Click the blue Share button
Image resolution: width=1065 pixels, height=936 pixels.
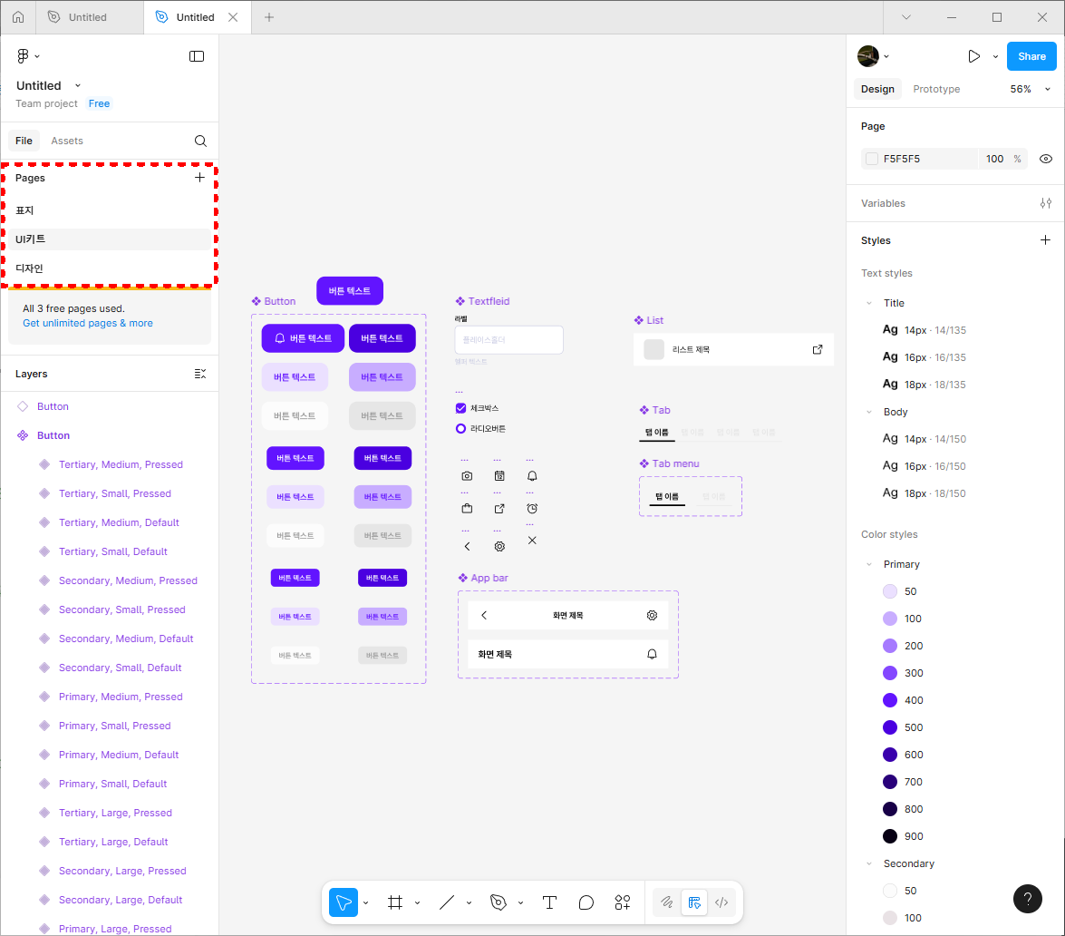(1031, 56)
